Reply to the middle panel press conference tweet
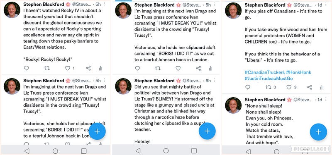The height and width of the screenshot is (155, 332). (x=137, y=68)
